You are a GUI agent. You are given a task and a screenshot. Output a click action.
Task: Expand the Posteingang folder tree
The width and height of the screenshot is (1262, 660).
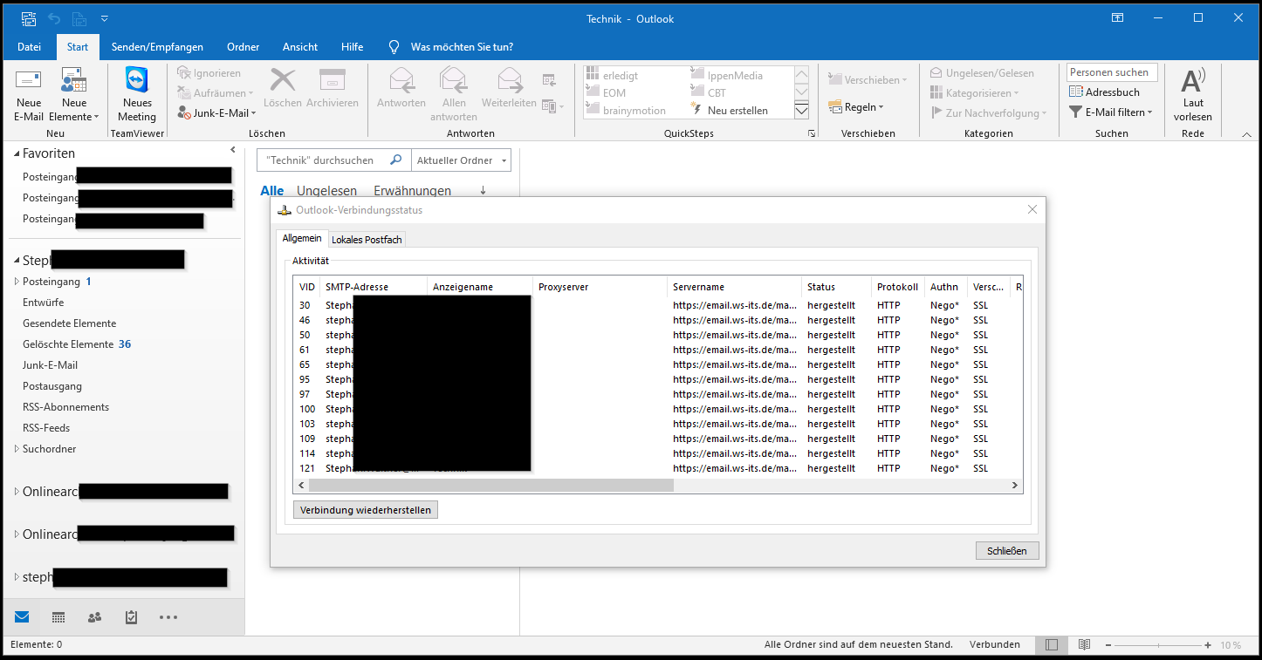click(x=16, y=282)
